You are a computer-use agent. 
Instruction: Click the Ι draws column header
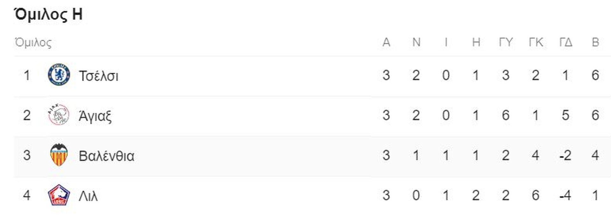click(x=446, y=42)
